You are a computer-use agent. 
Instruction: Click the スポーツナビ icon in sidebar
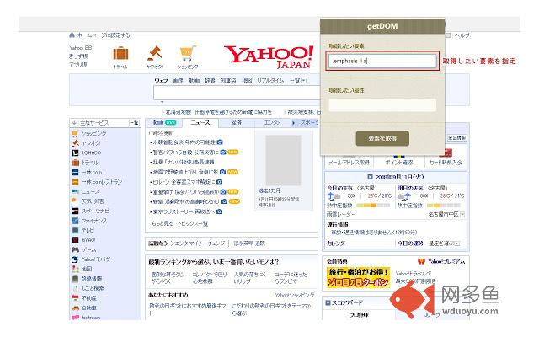coord(75,211)
